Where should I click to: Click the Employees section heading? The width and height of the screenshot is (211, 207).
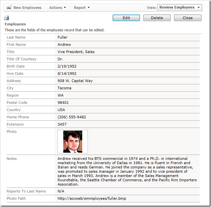click(15, 24)
